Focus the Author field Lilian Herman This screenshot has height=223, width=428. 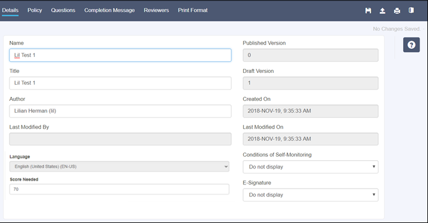(x=120, y=111)
